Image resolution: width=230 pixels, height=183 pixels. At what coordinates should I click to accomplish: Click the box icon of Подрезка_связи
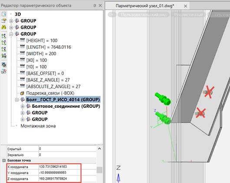(x=22, y=93)
